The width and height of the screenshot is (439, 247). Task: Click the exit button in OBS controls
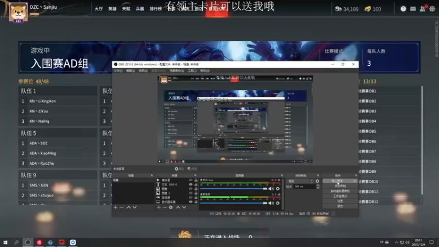pos(340,206)
